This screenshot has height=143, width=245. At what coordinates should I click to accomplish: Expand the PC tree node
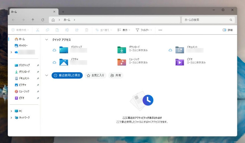11,111
